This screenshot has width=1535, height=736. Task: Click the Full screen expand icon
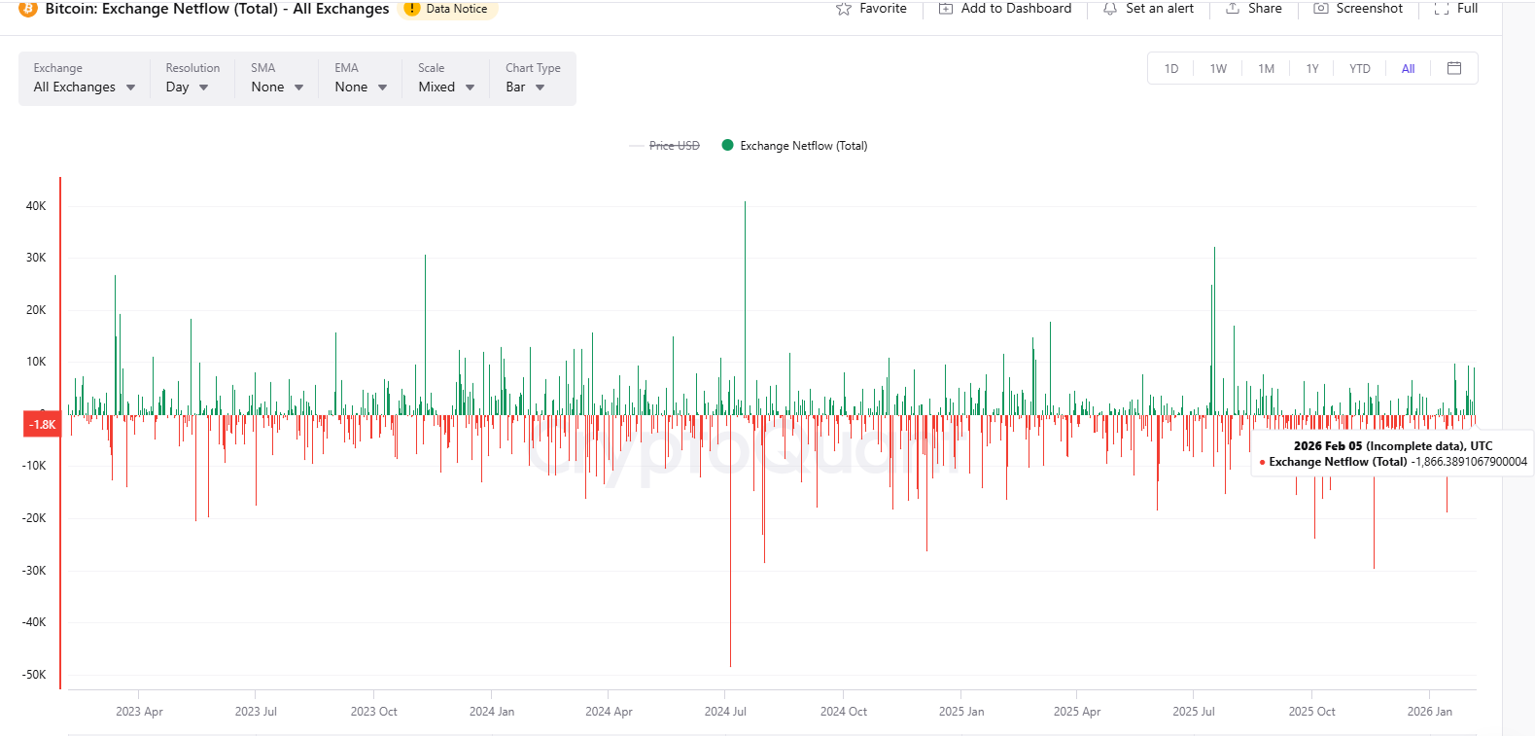1442,9
